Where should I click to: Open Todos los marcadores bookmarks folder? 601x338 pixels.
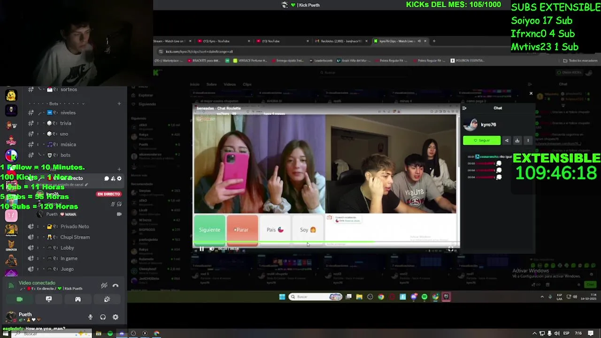[x=580, y=61]
